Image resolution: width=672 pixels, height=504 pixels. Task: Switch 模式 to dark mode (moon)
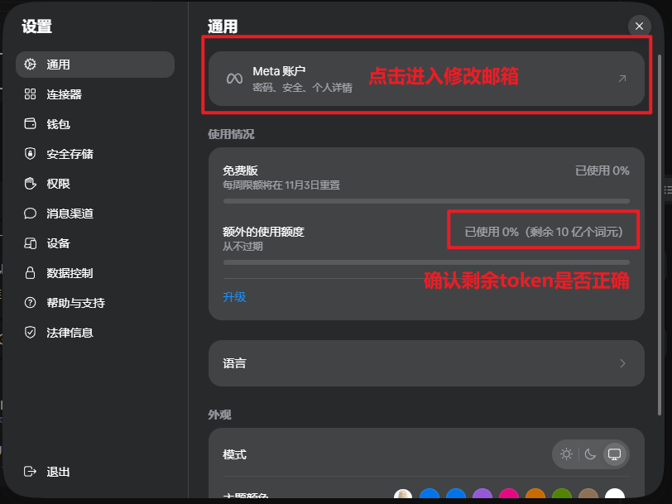click(x=590, y=454)
